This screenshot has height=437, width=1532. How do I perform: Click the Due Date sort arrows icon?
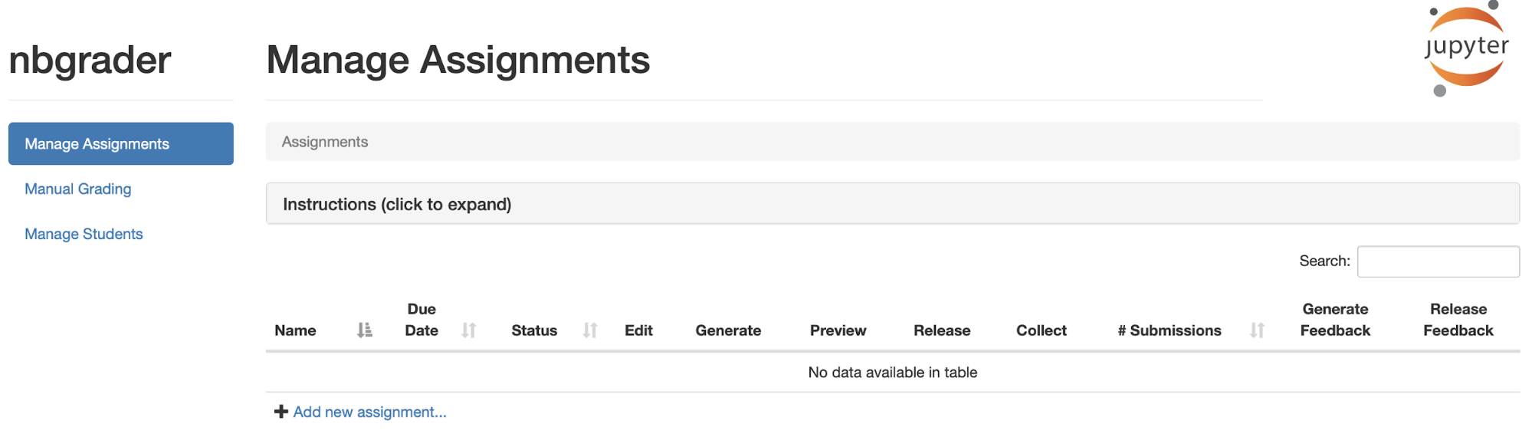[469, 330]
